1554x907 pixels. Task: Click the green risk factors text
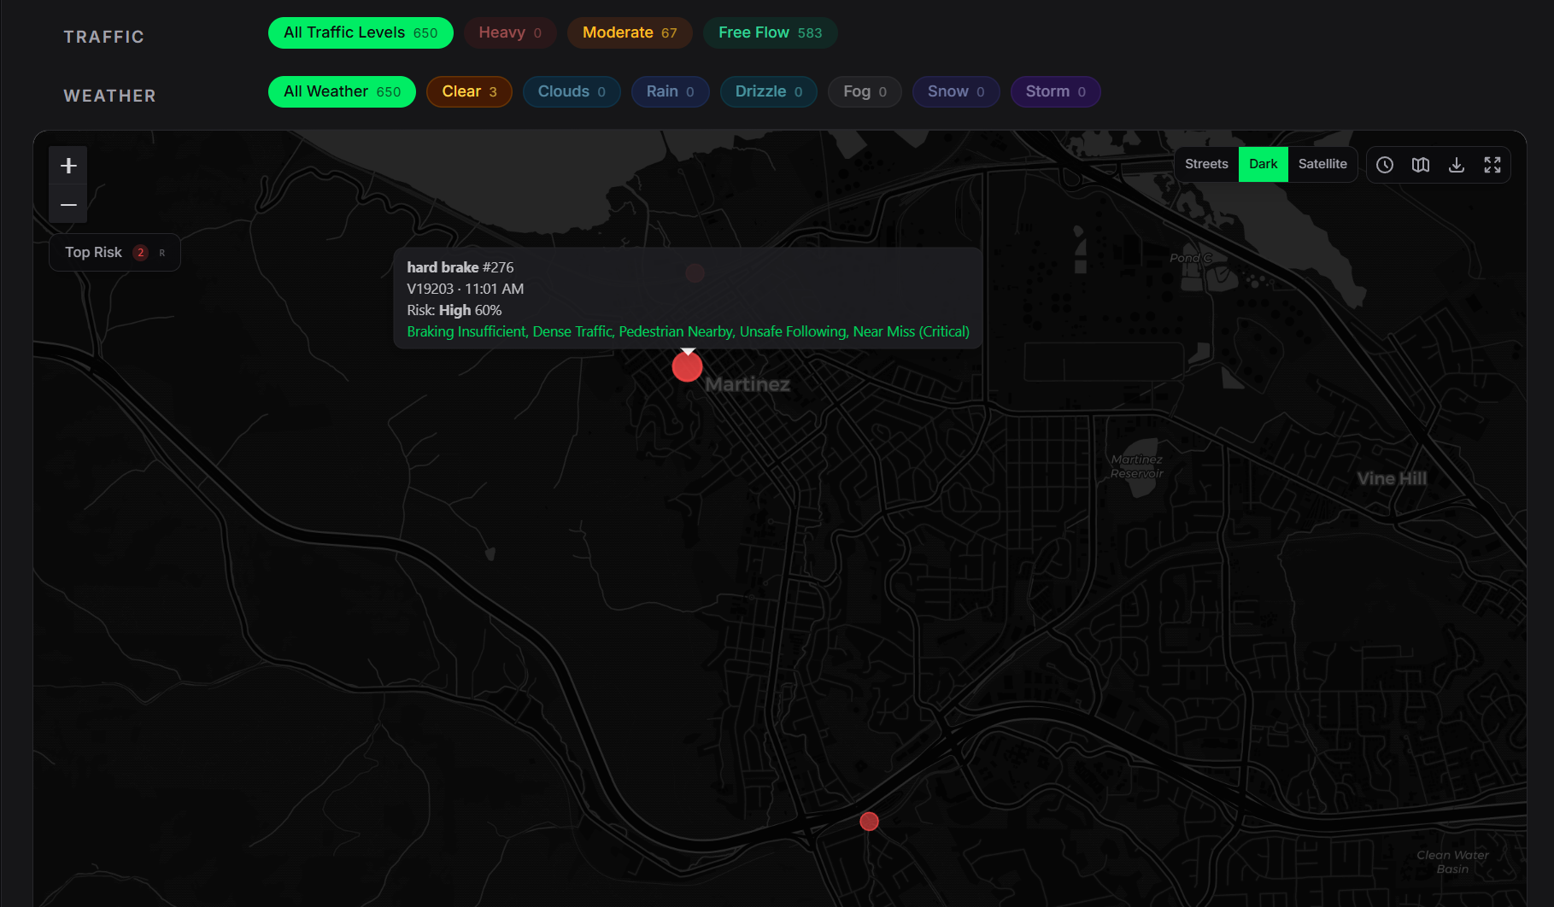point(688,331)
